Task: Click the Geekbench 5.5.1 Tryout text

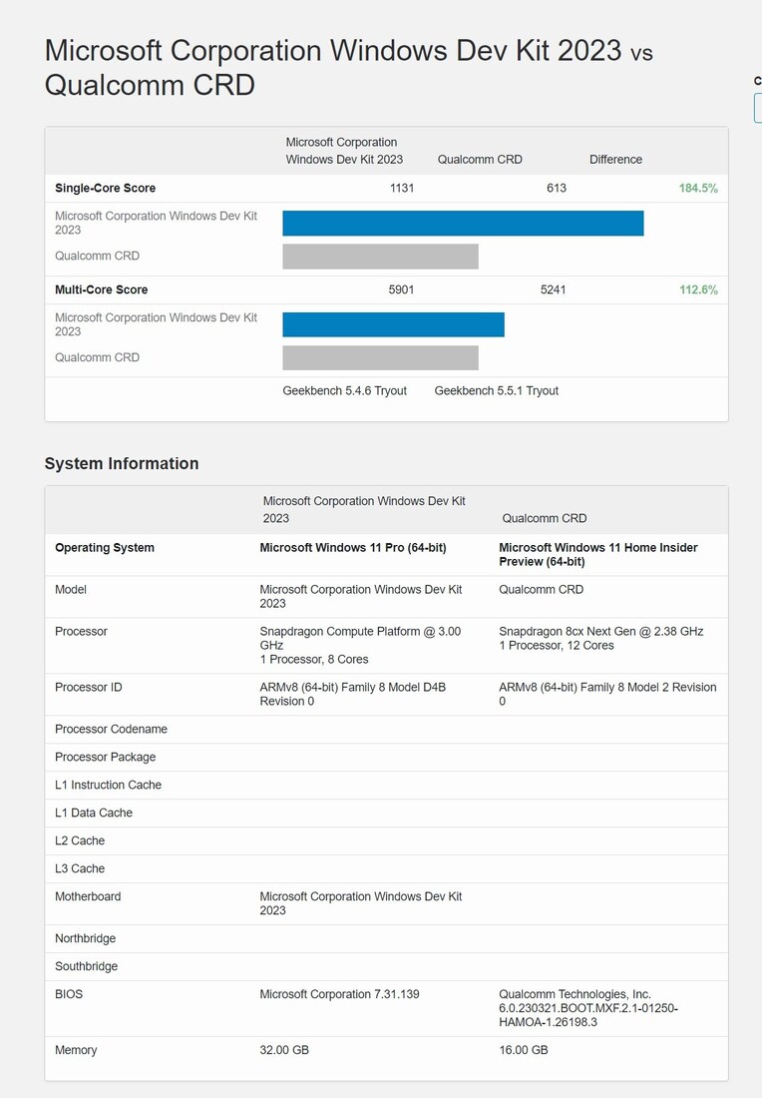Action: point(496,390)
